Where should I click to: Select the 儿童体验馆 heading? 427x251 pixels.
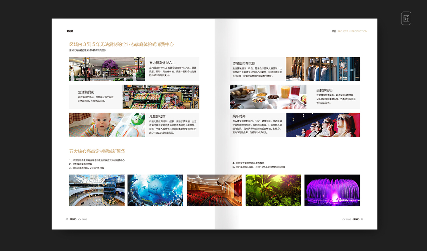(158, 116)
